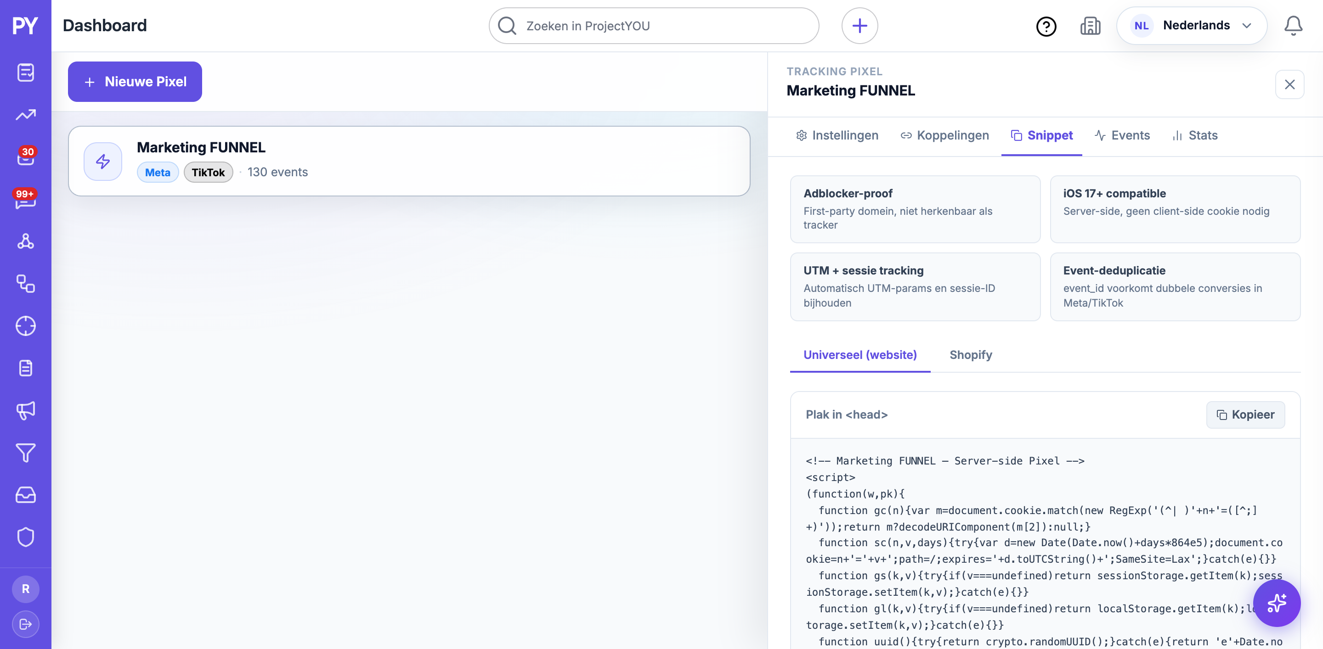Click the Kopieer button
Viewport: 1323px width, 649px height.
pos(1245,414)
